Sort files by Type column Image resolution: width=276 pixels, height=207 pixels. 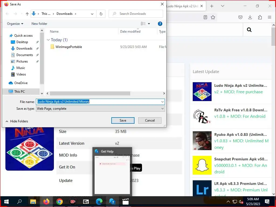click(162, 32)
